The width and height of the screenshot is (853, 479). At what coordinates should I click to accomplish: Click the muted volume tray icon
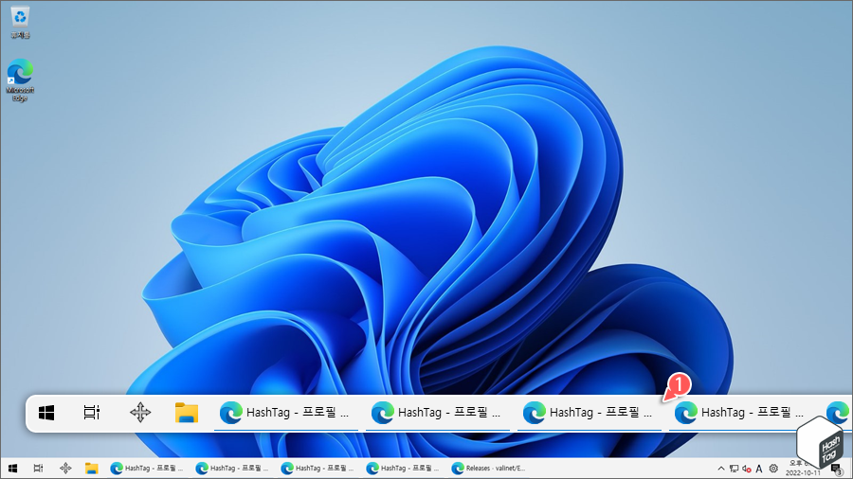747,469
